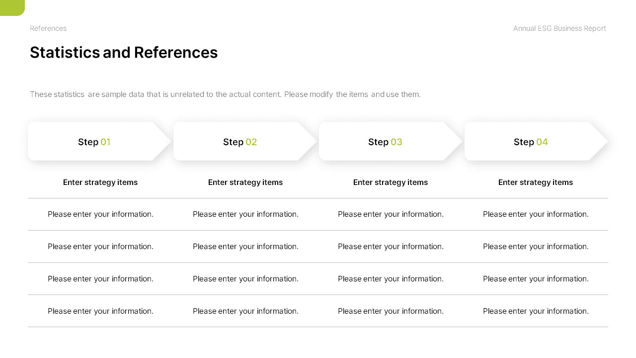Viewport: 636px width, 358px height.
Task: Click first information cell under Step 01
Action: pyautogui.click(x=100, y=214)
